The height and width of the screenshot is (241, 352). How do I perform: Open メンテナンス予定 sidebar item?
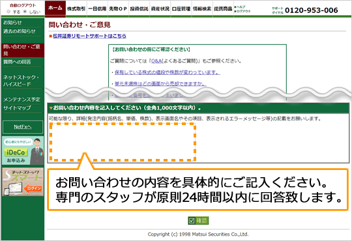click(22, 100)
